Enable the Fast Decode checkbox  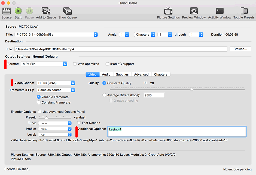79,123
